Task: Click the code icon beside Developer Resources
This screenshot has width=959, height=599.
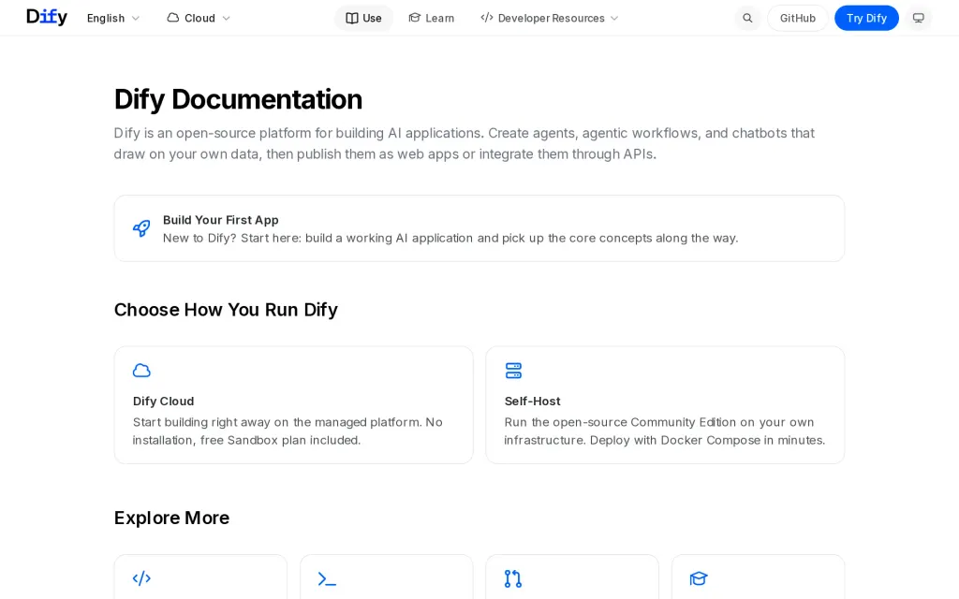Action: [x=487, y=18]
